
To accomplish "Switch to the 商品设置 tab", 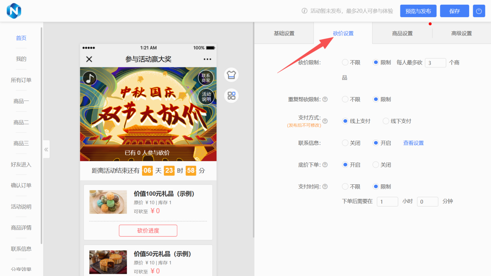I will (x=402, y=33).
